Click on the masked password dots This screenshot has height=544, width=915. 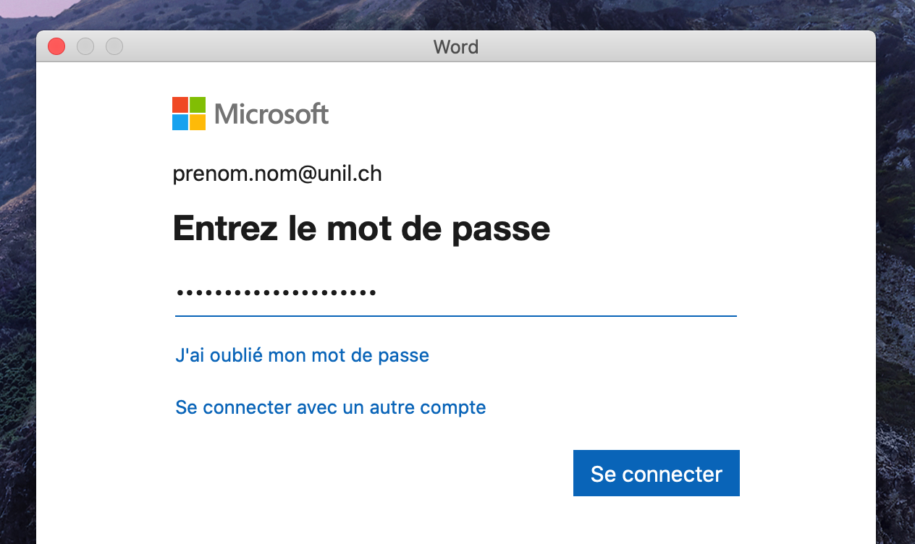(x=276, y=294)
